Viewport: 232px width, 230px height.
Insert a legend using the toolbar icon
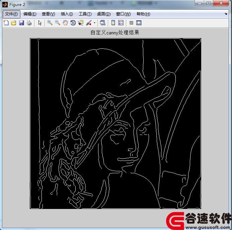[x=121, y=23]
